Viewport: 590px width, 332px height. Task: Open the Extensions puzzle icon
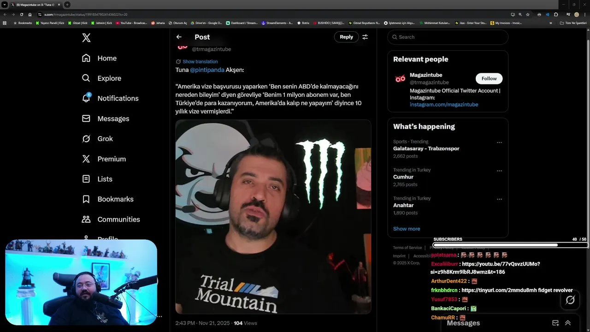(x=556, y=14)
